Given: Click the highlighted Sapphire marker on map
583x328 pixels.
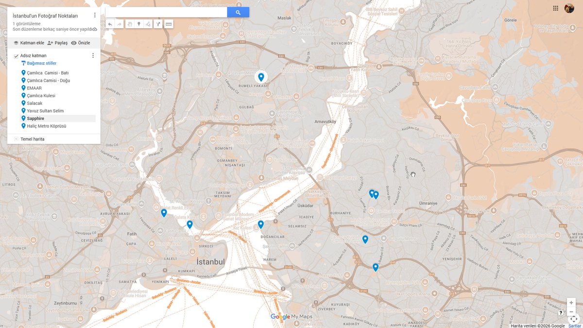Looking at the screenshot, I should 261,77.
